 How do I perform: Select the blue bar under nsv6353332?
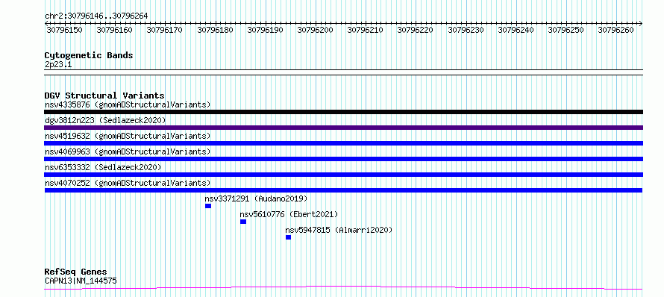343,175
